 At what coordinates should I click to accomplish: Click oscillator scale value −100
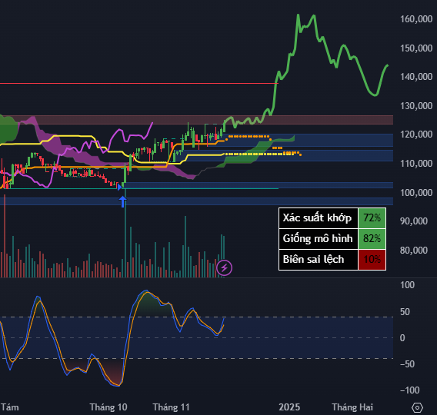(409, 390)
